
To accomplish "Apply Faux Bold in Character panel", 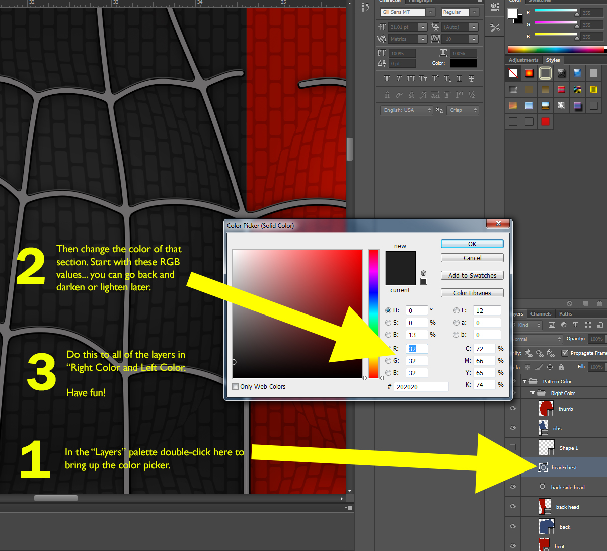I will coord(387,78).
